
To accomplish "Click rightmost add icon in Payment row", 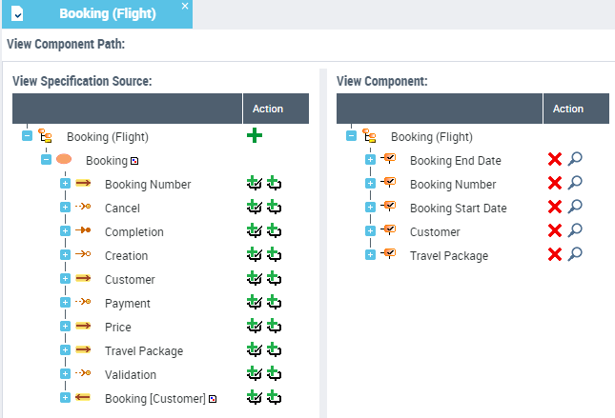I will (x=274, y=303).
